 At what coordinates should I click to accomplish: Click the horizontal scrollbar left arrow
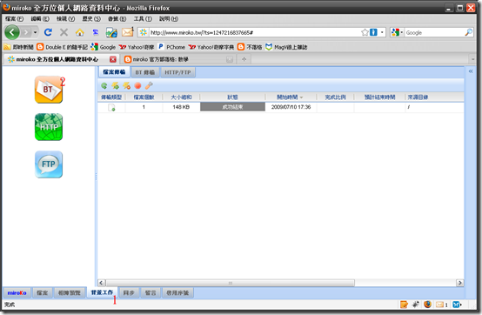coord(102,283)
